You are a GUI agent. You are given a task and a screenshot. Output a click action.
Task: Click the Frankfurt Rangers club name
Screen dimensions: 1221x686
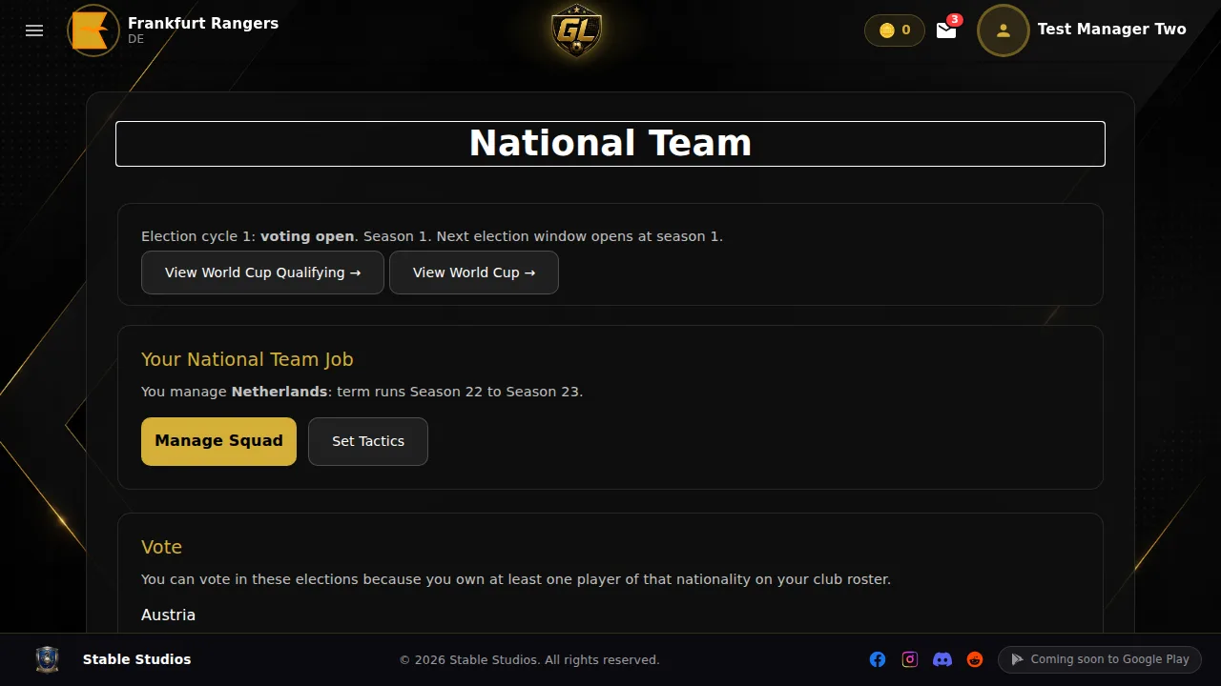pyautogui.click(x=203, y=23)
